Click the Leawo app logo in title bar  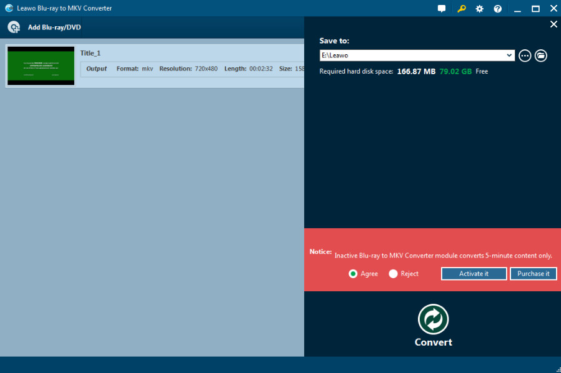point(8,8)
